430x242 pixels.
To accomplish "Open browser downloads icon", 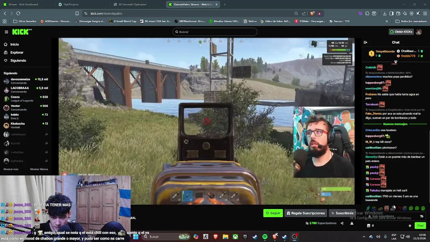I will tap(385, 13).
